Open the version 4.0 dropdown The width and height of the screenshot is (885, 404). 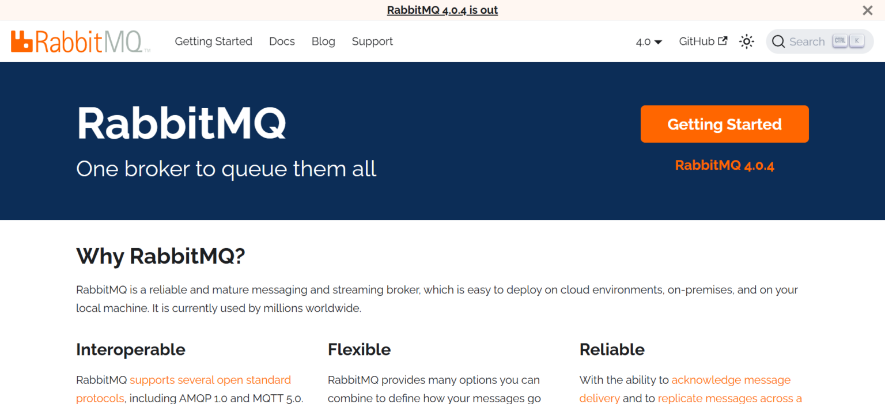(648, 41)
